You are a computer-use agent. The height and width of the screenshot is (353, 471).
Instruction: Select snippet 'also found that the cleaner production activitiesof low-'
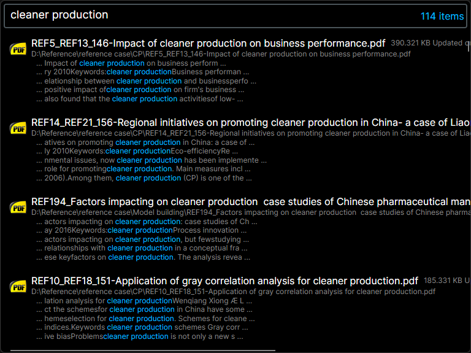pyautogui.click(x=139, y=99)
